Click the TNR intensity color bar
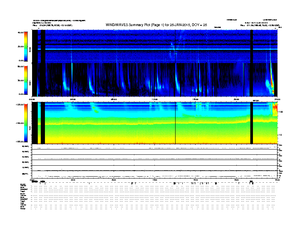 (x=26, y=123)
